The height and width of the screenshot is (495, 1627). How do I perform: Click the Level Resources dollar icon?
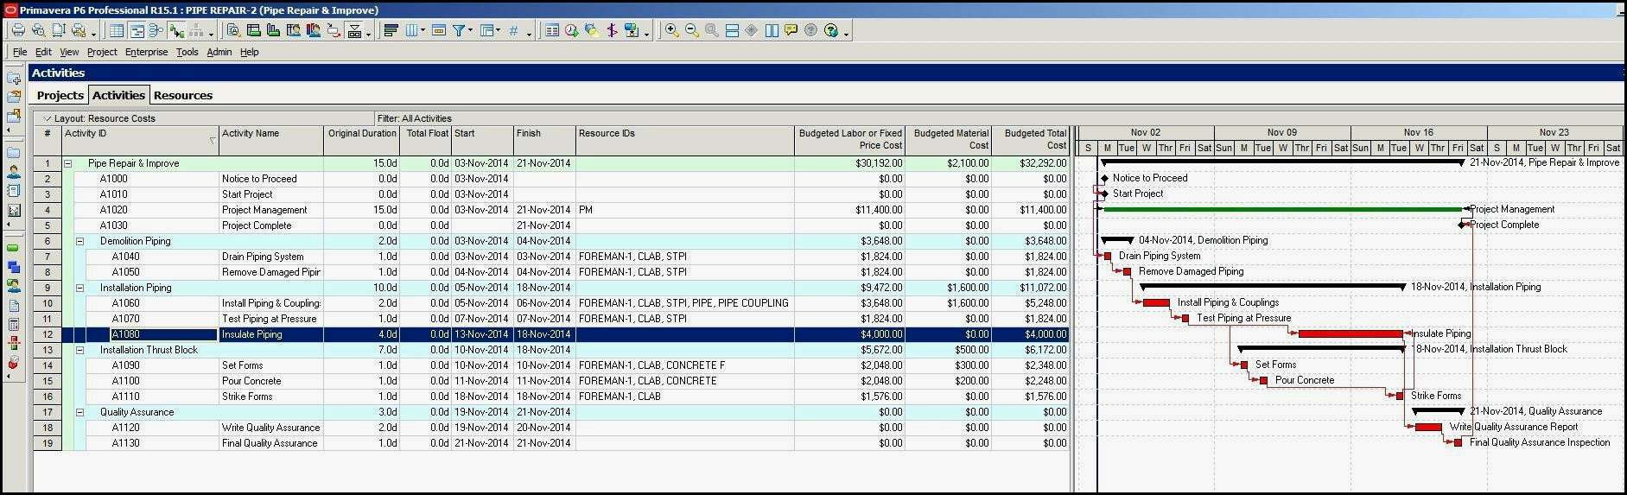coord(612,31)
